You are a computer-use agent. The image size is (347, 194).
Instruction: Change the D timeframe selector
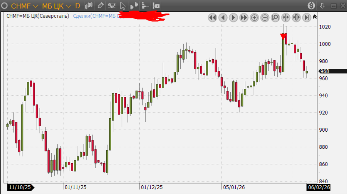click(x=77, y=6)
